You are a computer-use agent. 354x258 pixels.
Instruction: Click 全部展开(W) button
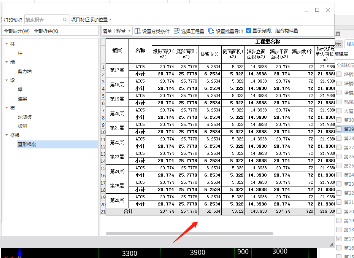(x=17, y=31)
